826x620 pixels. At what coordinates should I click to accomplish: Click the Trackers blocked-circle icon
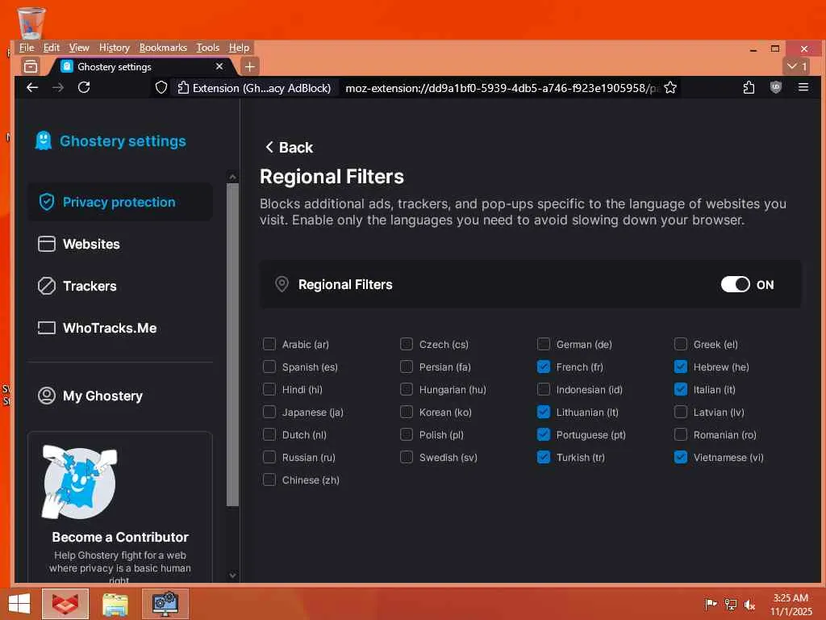[x=46, y=286]
